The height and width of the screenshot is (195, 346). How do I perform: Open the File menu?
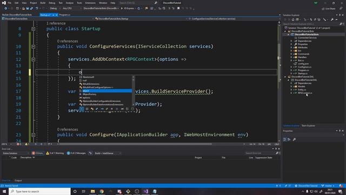click(10, 3)
